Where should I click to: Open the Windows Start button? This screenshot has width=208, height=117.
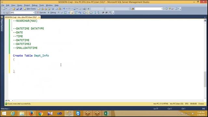(4, 113)
